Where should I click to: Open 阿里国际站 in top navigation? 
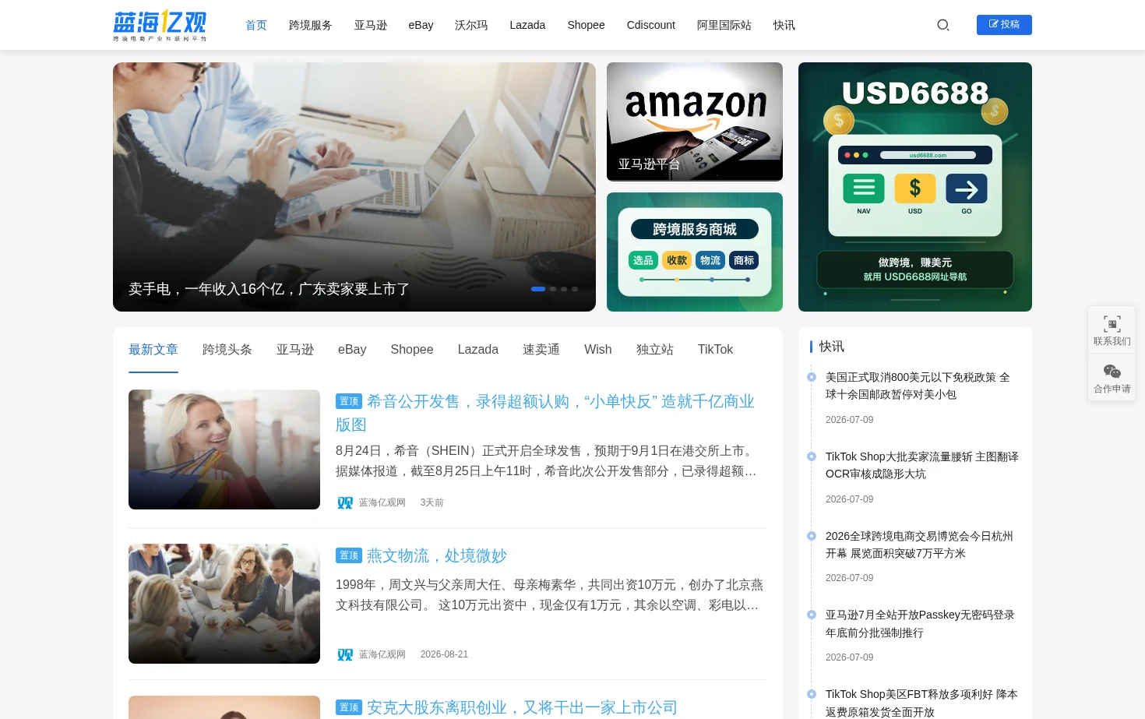click(x=724, y=25)
